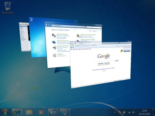155x116 pixels.
Task: Click the clock showing 22:06
Action: pyautogui.click(x=144, y=111)
